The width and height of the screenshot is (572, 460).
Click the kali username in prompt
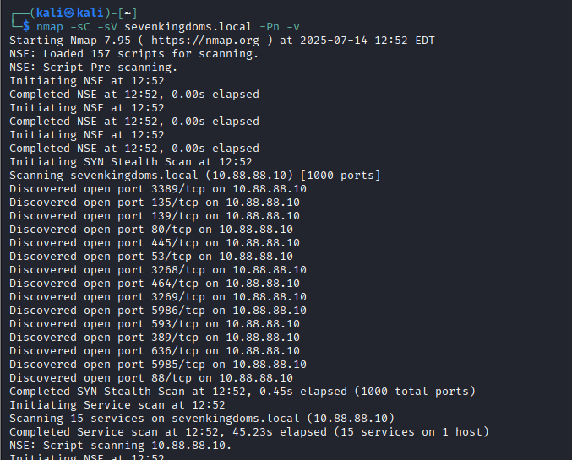point(49,14)
